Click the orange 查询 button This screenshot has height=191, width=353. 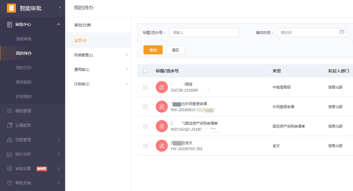[153, 50]
